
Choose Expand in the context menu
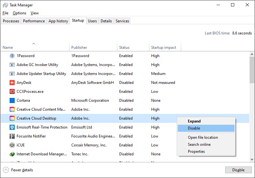pyautogui.click(x=206, y=121)
